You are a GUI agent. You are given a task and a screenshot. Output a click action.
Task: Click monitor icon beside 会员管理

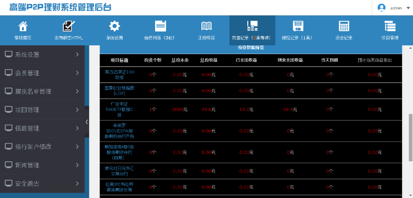tap(9, 73)
